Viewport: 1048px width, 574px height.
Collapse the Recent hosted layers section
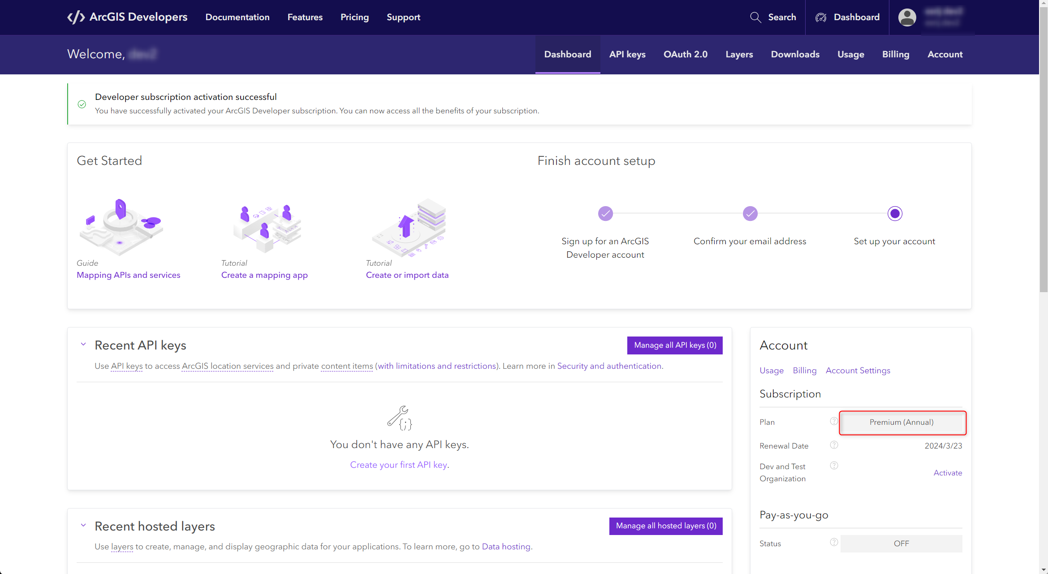83,525
